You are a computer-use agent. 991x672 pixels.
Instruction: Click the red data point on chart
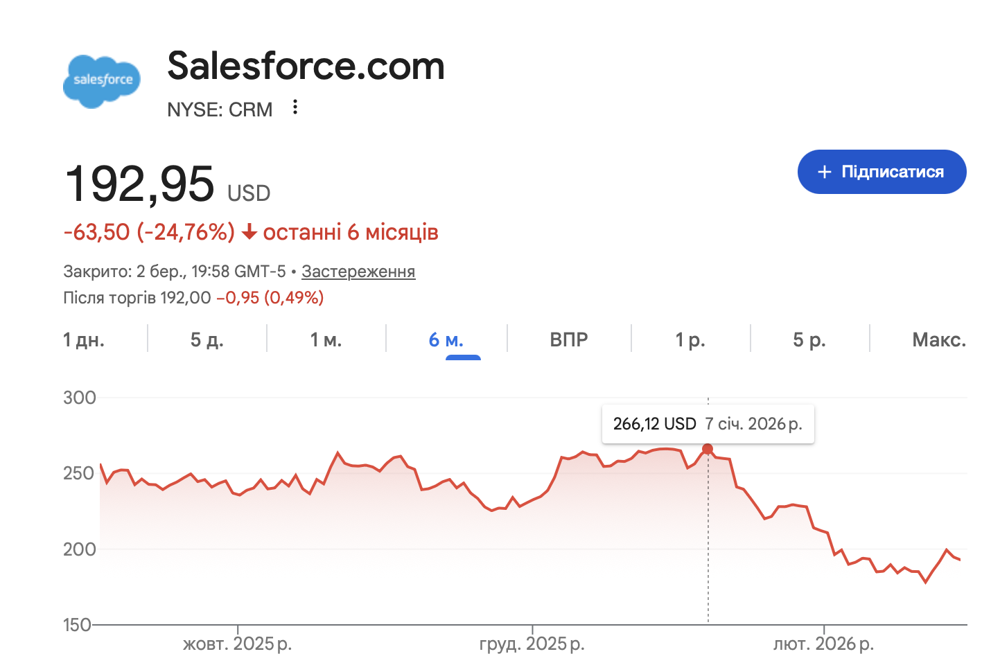pyautogui.click(x=708, y=450)
